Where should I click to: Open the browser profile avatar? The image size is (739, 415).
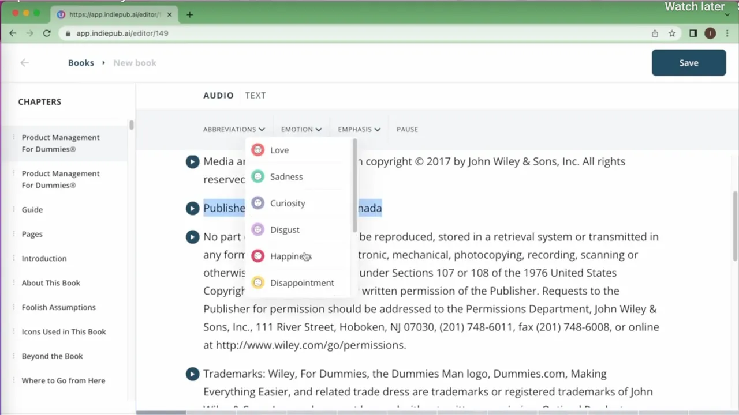pos(710,33)
